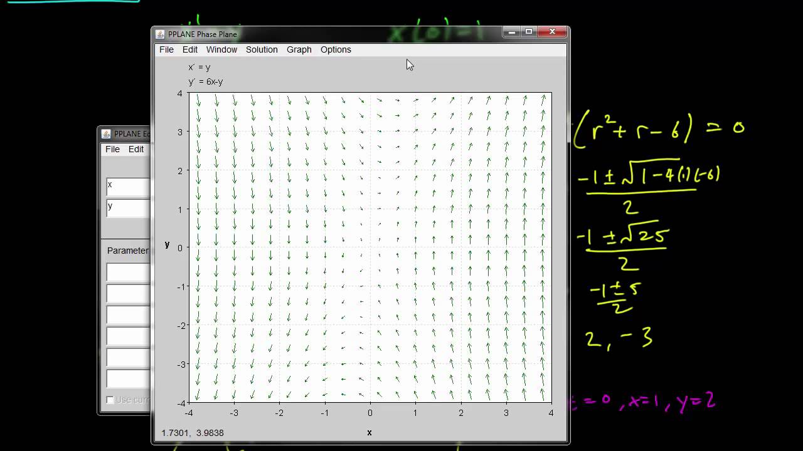Open Edit menu in Phase Plane window
Image resolution: width=803 pixels, height=451 pixels.
pyautogui.click(x=190, y=49)
